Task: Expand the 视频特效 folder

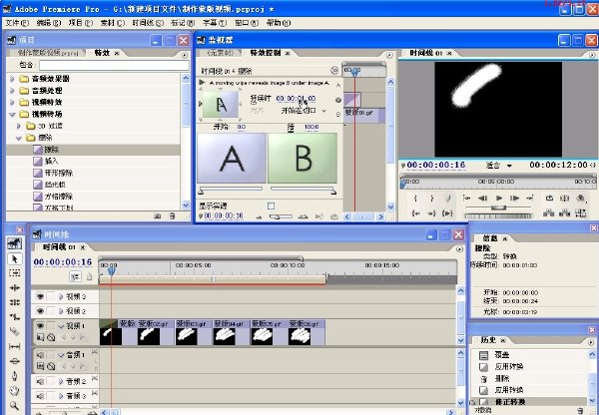Action: coord(12,103)
